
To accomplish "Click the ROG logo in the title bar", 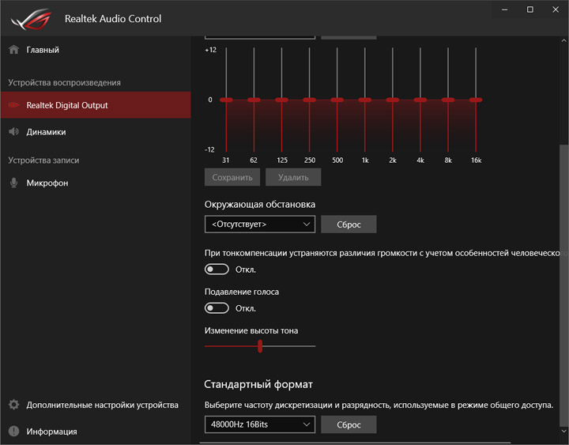I will tap(31, 20).
